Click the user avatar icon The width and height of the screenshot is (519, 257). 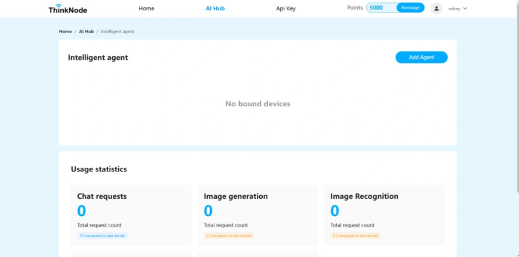436,9
